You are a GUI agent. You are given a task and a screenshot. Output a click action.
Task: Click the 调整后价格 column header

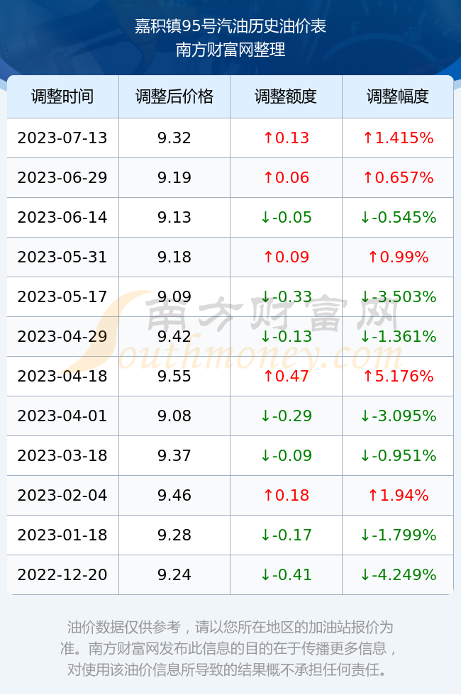174,96
